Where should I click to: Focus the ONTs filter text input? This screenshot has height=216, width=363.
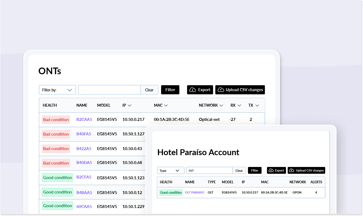[109, 90]
